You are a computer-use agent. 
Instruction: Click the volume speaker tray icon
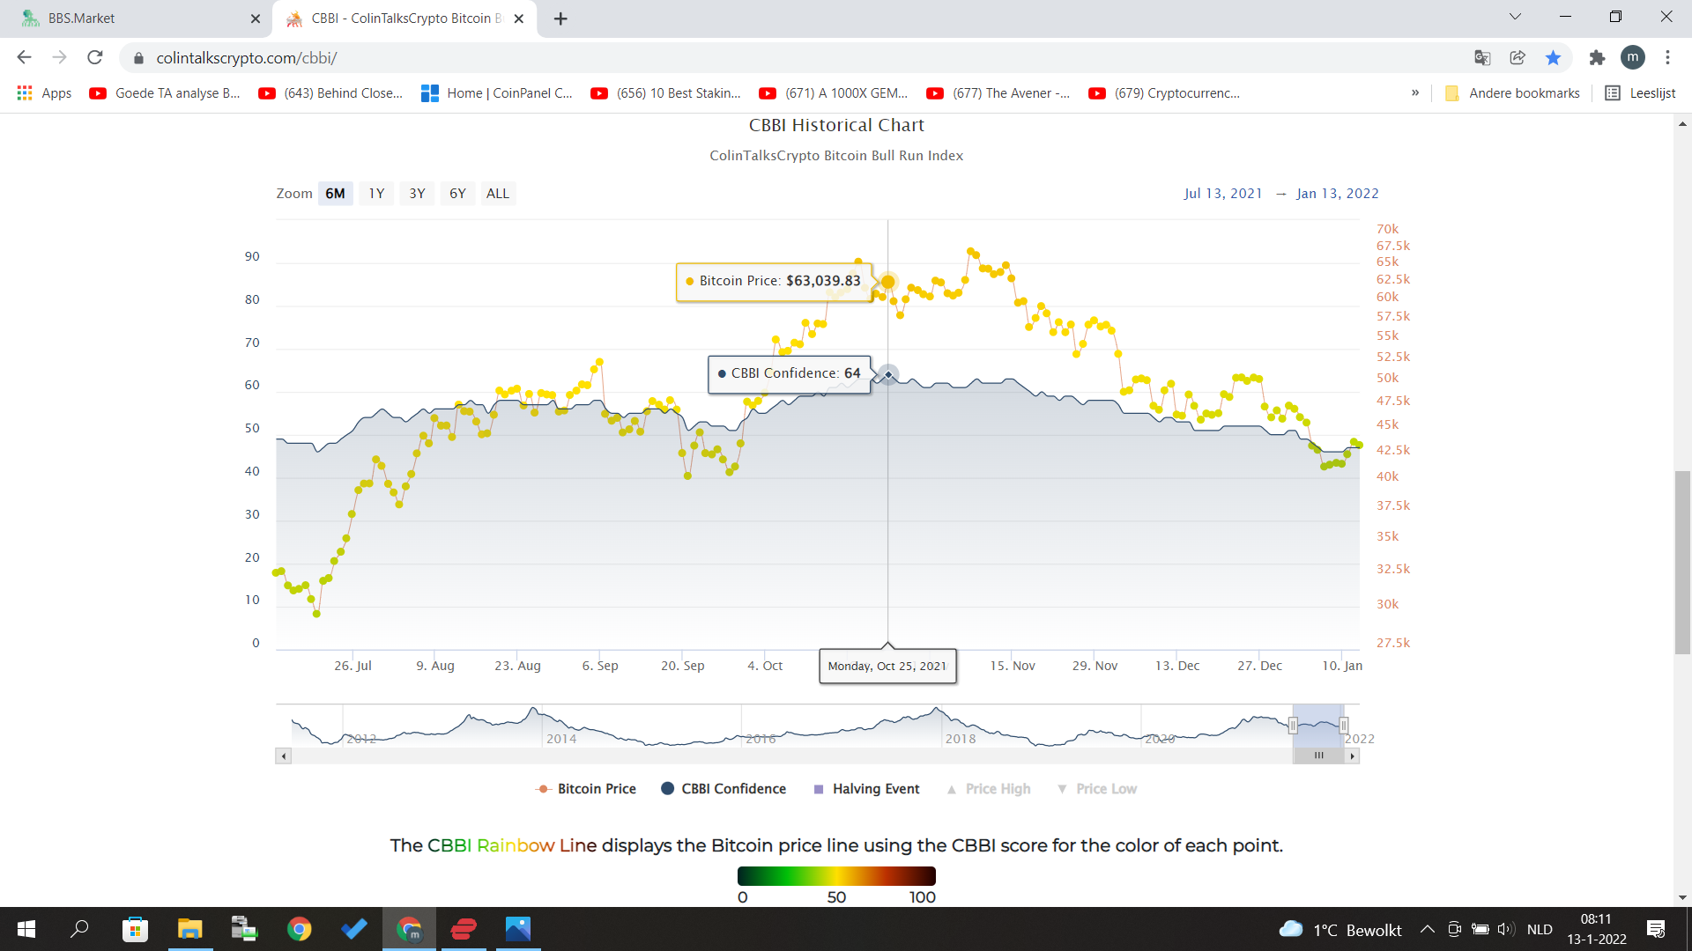pos(1505,929)
